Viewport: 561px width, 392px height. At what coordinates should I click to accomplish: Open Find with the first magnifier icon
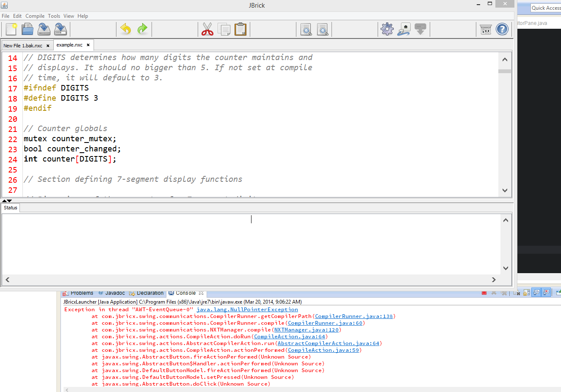(x=306, y=29)
